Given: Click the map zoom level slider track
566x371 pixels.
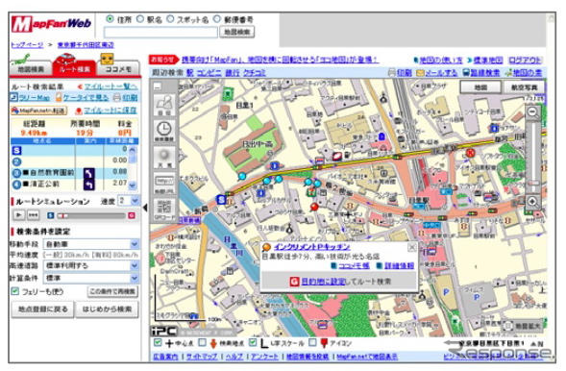Looking at the screenshot, I should [x=533, y=157].
